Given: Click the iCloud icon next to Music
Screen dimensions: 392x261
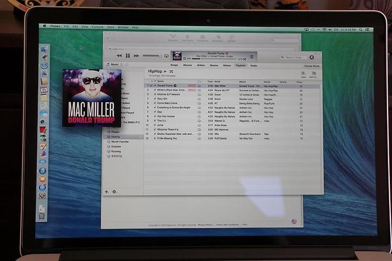Looking at the screenshot, I should click(x=126, y=65).
